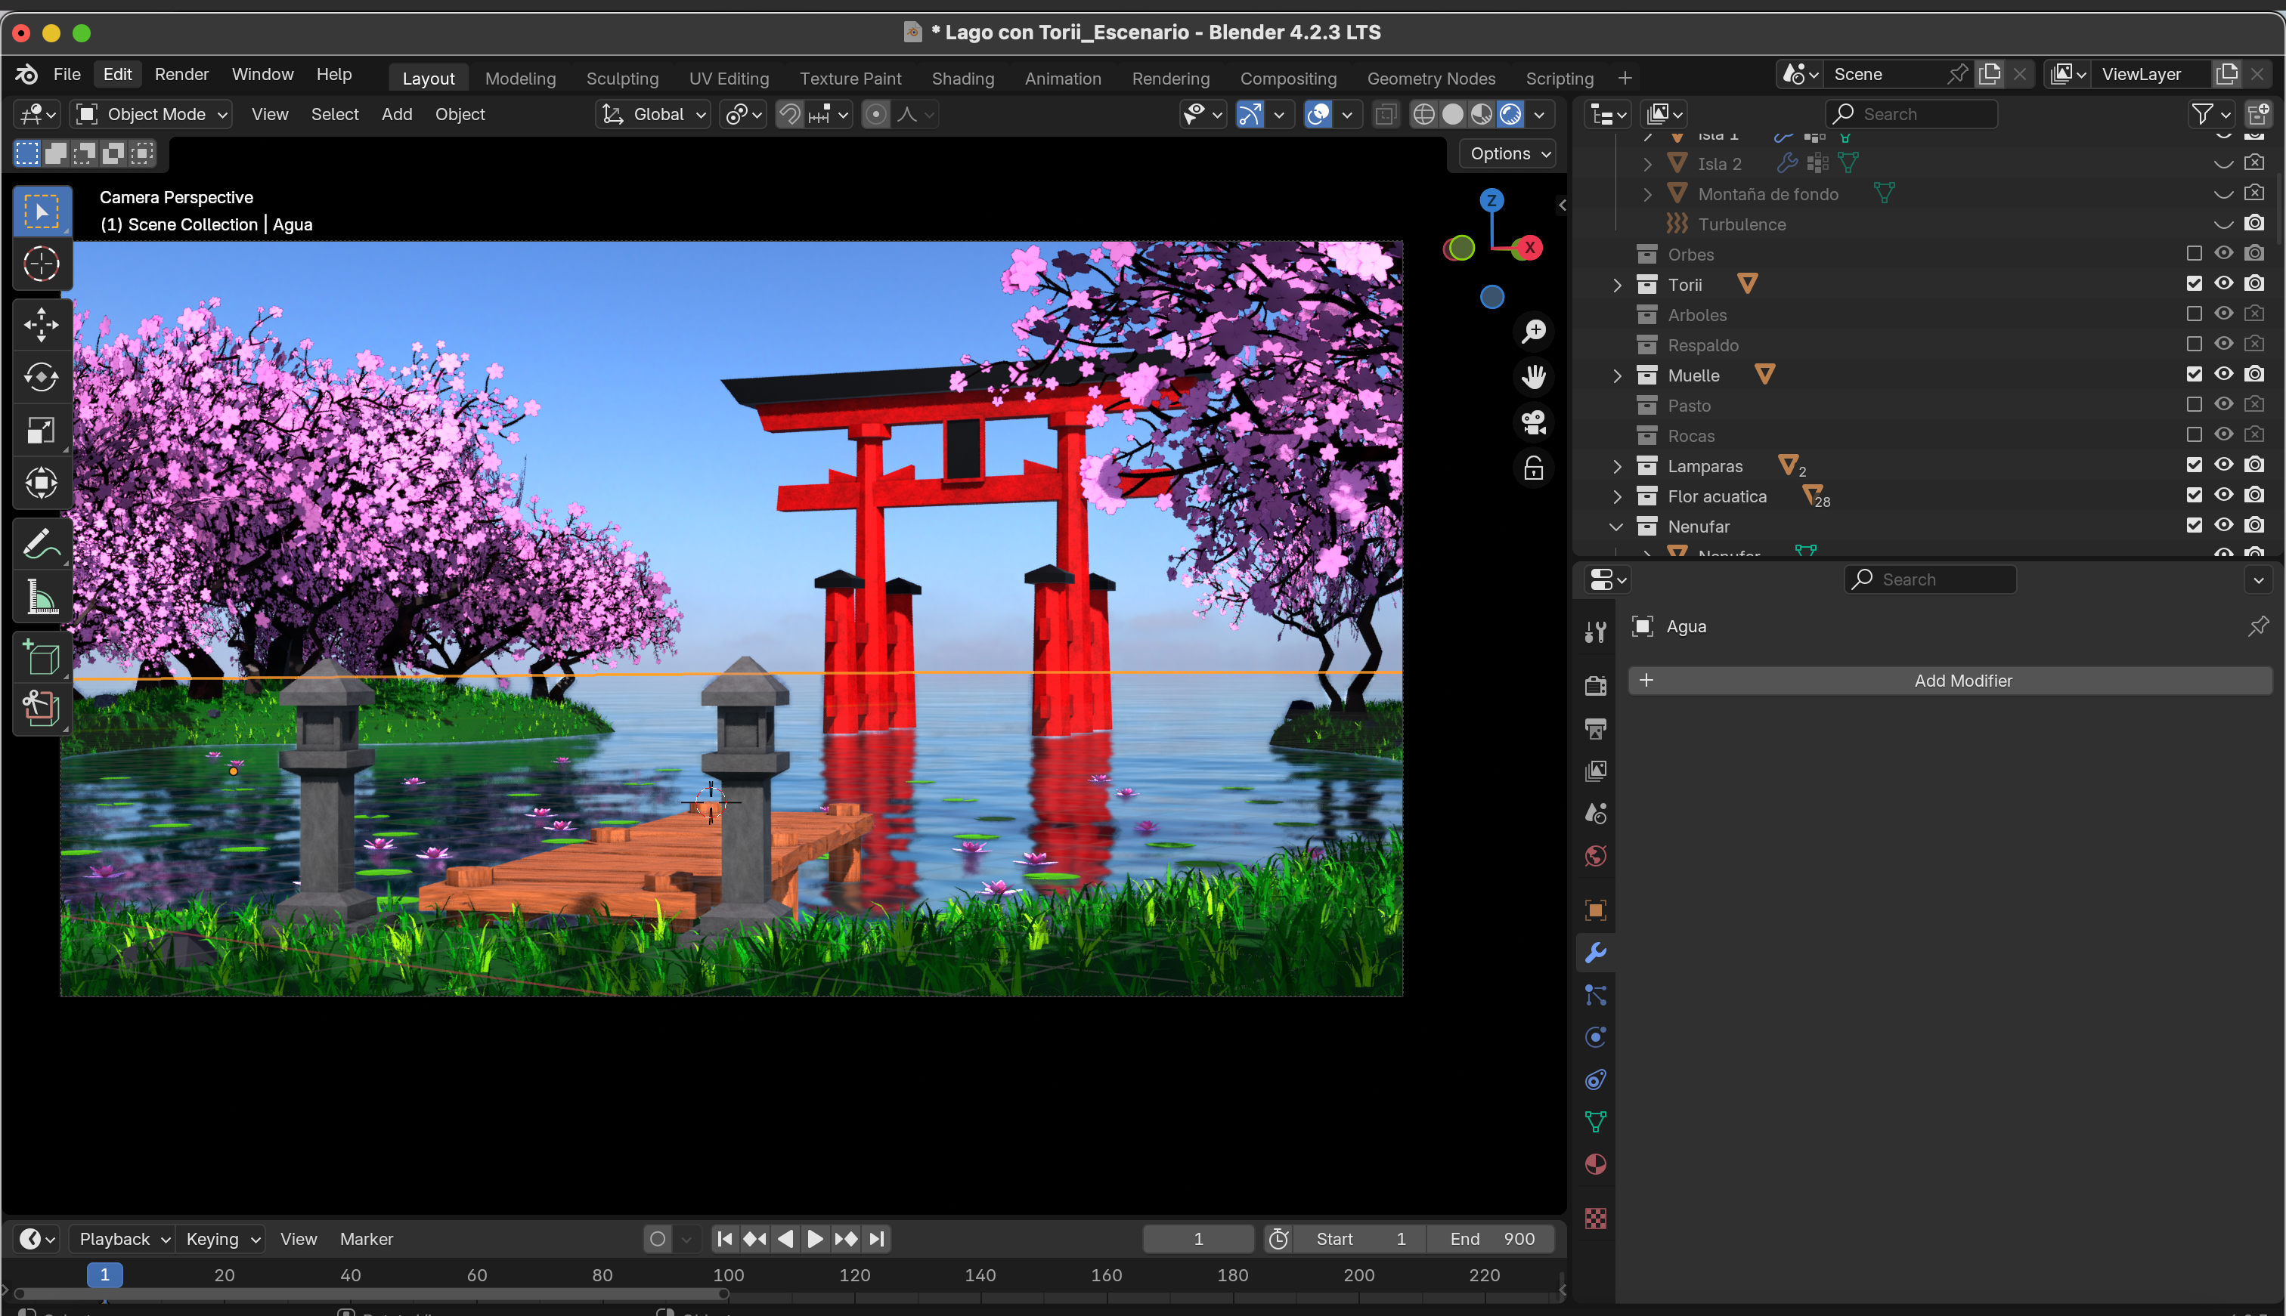The image size is (2286, 1316).
Task: Click the End frame field
Action: (x=1491, y=1239)
